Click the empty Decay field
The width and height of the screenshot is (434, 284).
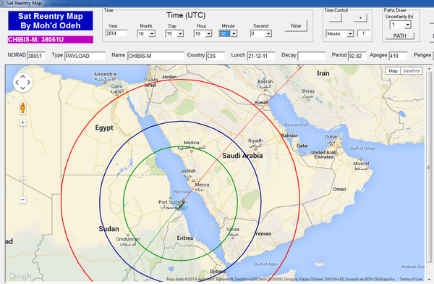point(311,56)
